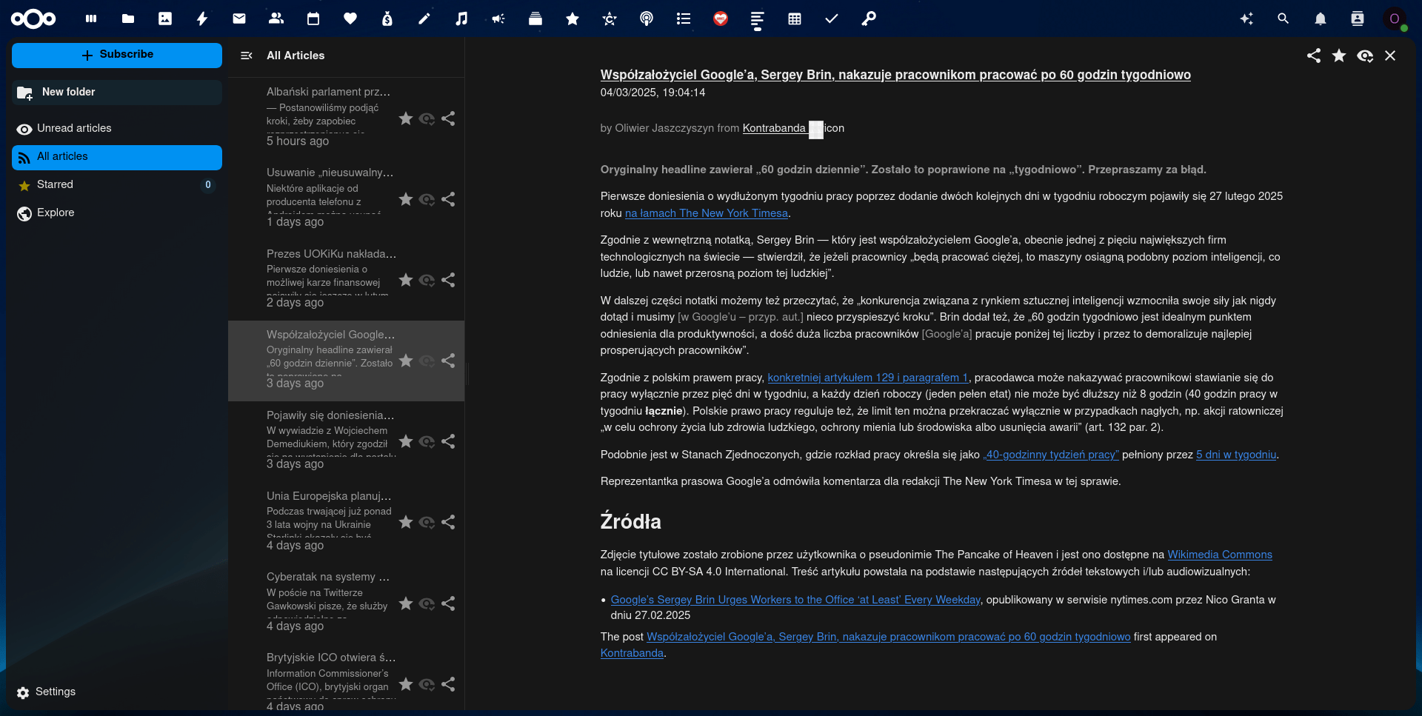Open the Music app icon
Image resolution: width=1422 pixels, height=716 pixels.
(461, 19)
